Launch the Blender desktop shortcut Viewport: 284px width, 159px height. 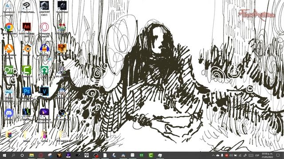tap(27, 49)
